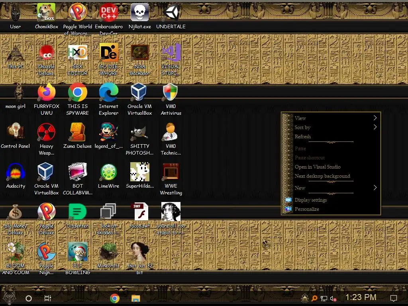Select the BLOOM AND COOM flower icon

[16, 252]
